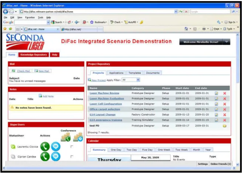The width and height of the screenshot is (242, 173).
Task: Click the browser address bar URL field
Action: (x=97, y=12)
